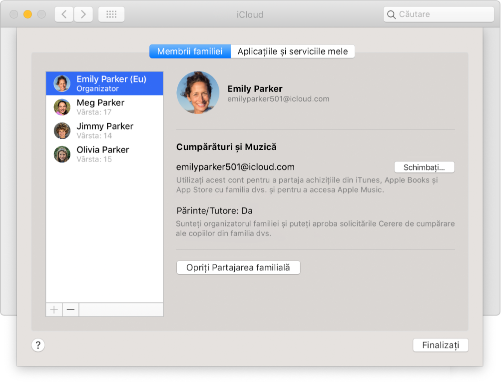Show all preferences with the grid icon

point(111,14)
